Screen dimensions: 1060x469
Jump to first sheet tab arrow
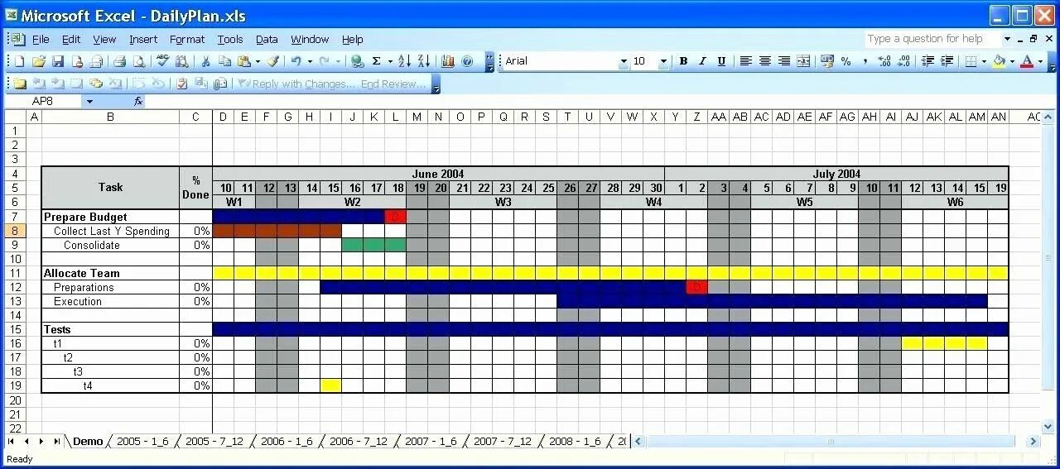point(11,442)
